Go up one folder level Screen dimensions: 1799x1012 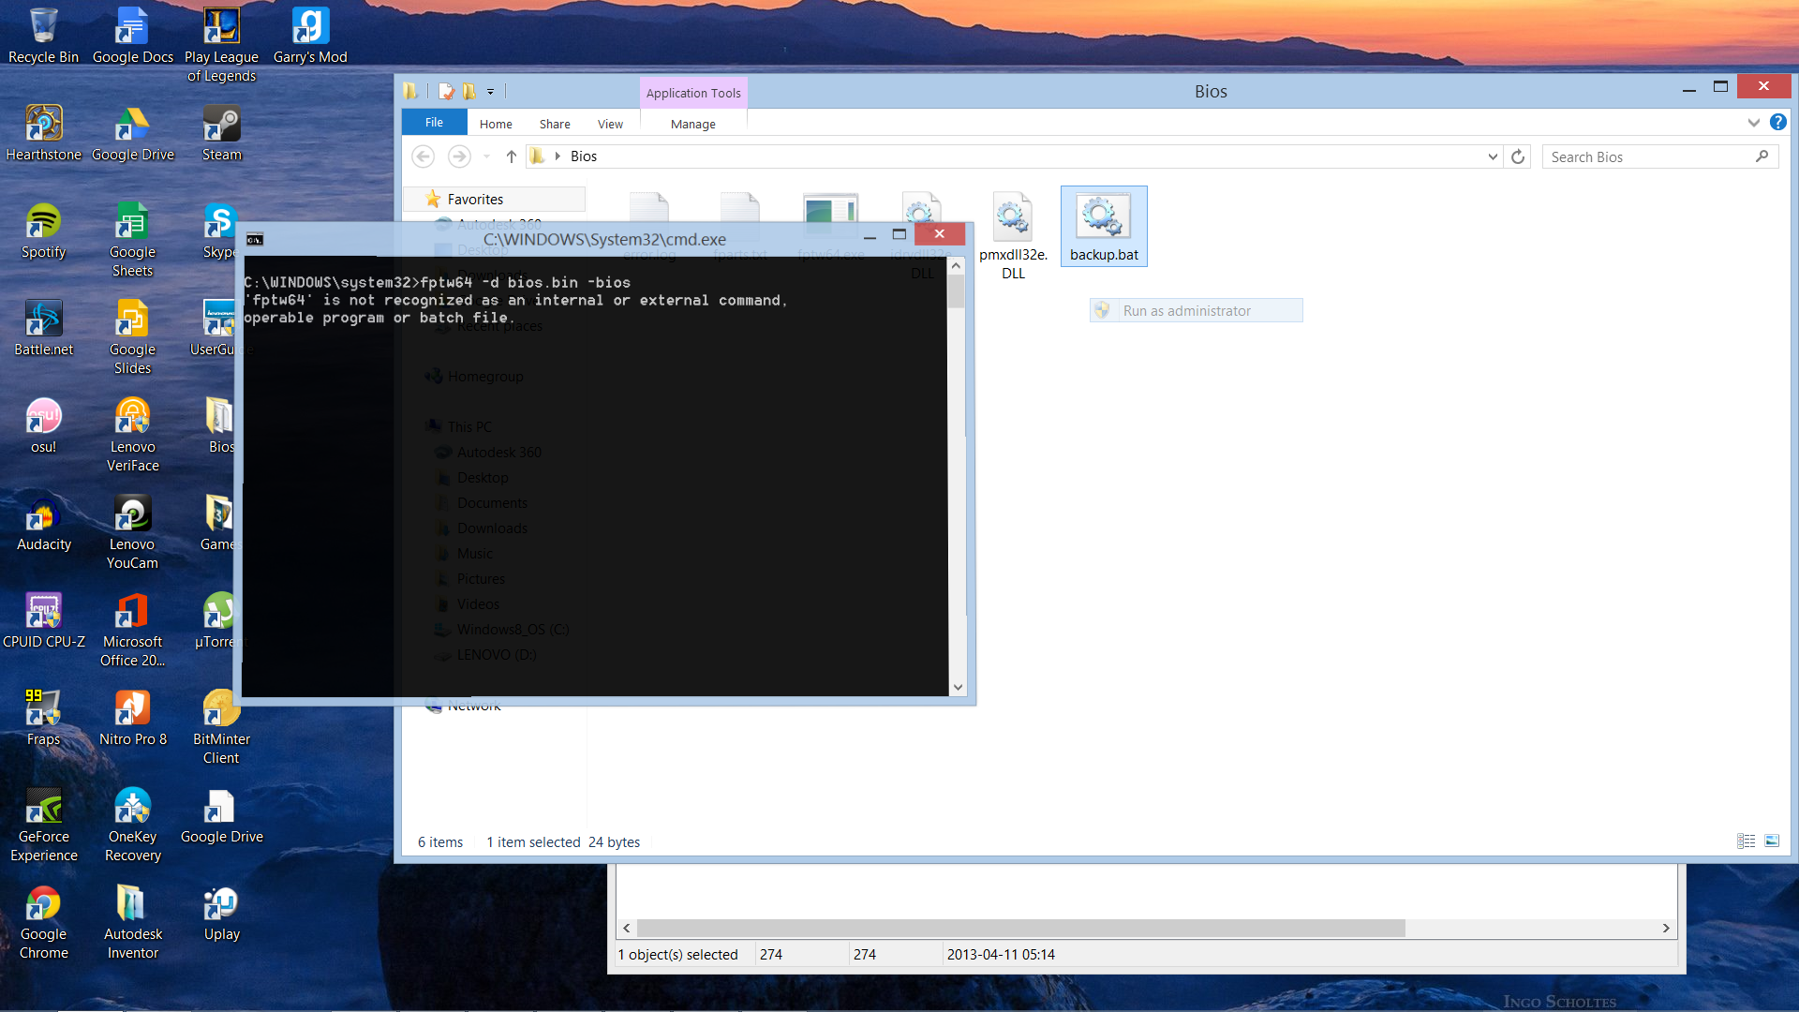pyautogui.click(x=511, y=156)
